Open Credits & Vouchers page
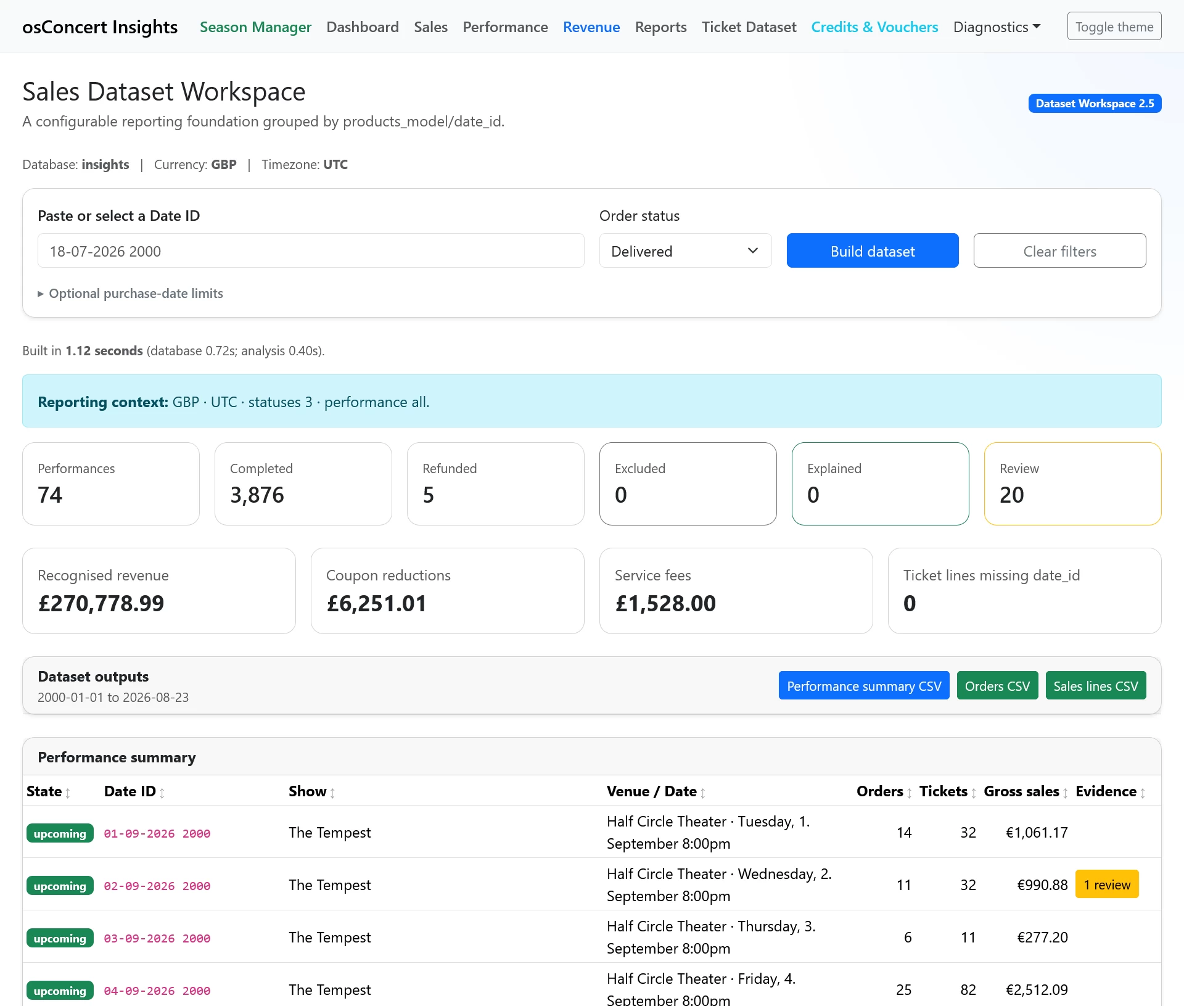The width and height of the screenshot is (1184, 1006). 874,27
